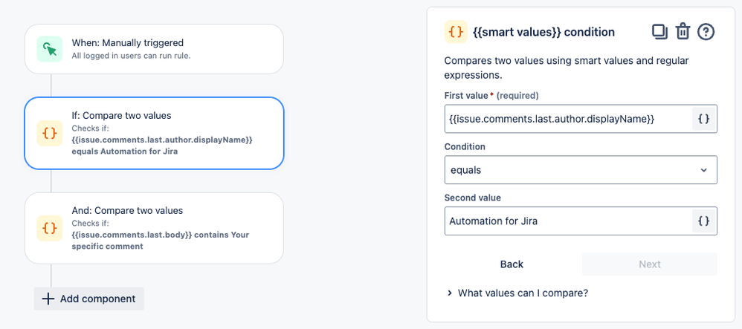Insert smart value in First value field
The height and width of the screenshot is (329, 742).
click(x=704, y=119)
